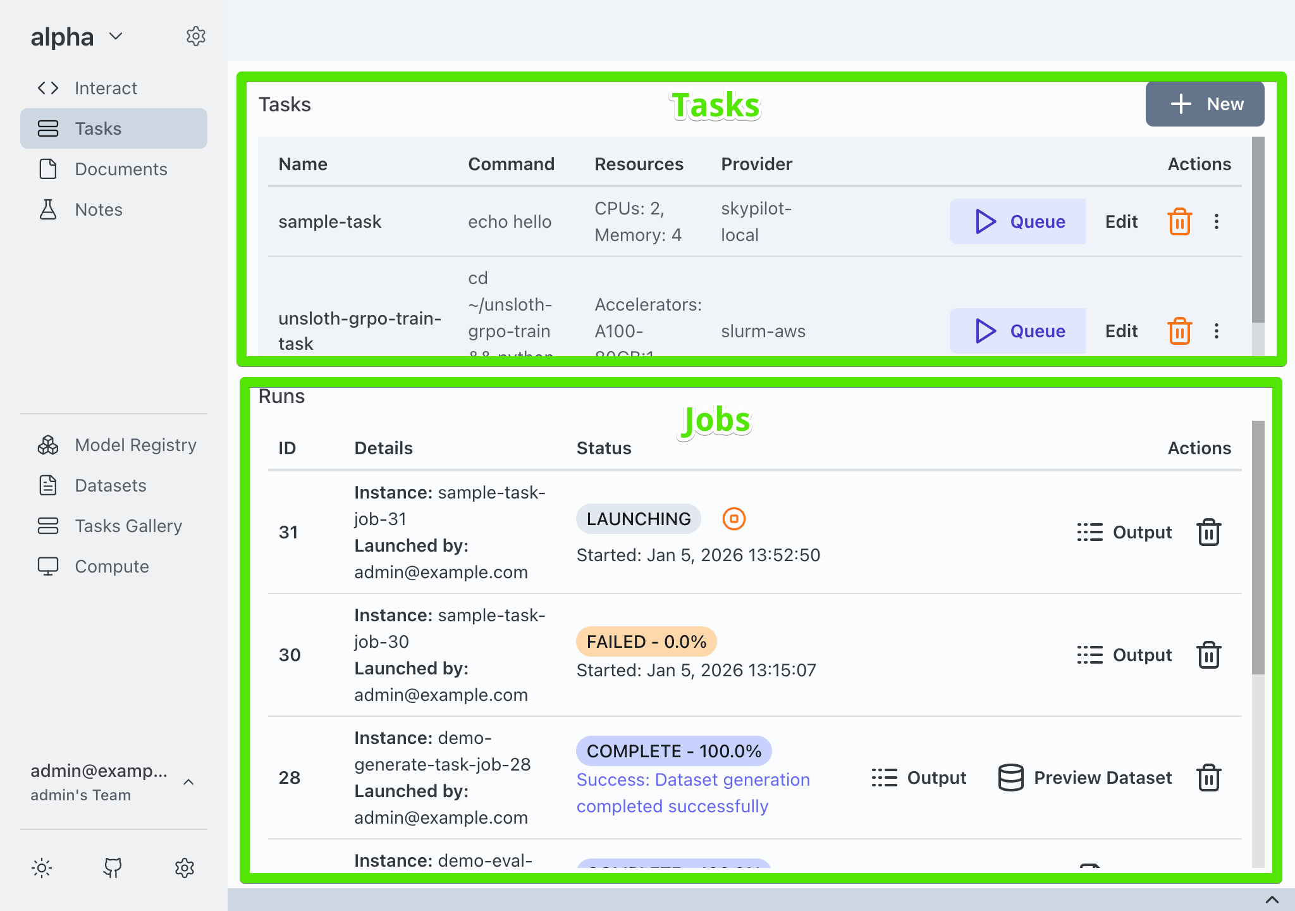Create a new task with the New button
1295x911 pixels.
[x=1204, y=103]
